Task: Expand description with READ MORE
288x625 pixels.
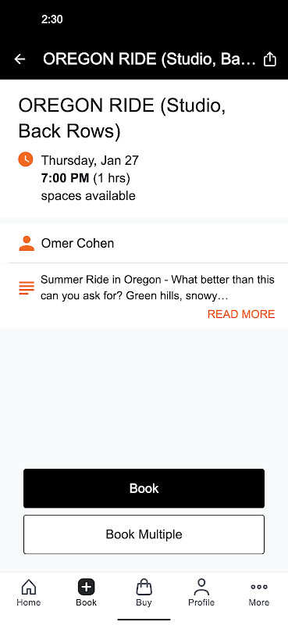Action: pyautogui.click(x=241, y=314)
